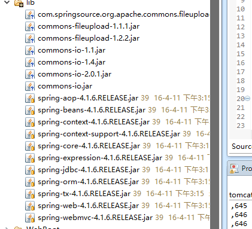The height and width of the screenshot is (229, 252).
Task: Click jar icon beside commons-fileupload-1.2.2.jar
Action: [30, 39]
